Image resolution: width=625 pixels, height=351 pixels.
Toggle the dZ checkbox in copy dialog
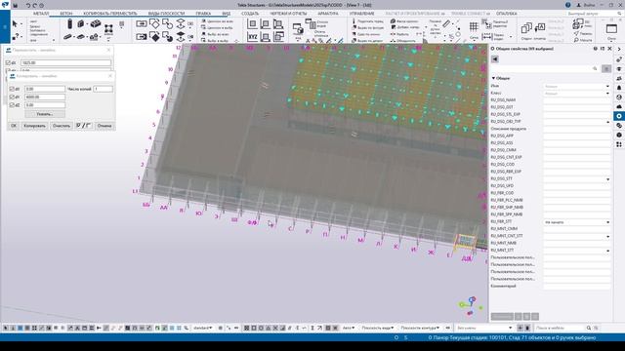[12, 105]
